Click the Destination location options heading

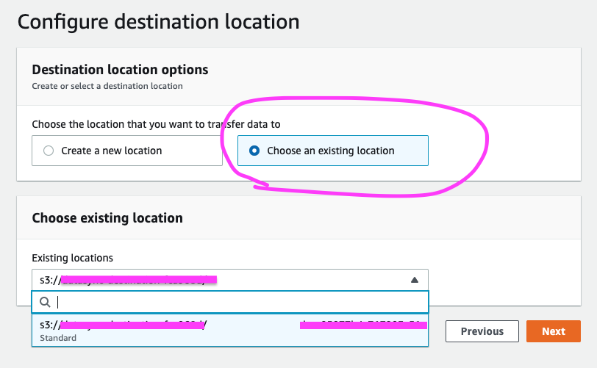[120, 70]
